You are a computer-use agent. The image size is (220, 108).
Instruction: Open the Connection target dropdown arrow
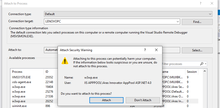[x=178, y=22]
